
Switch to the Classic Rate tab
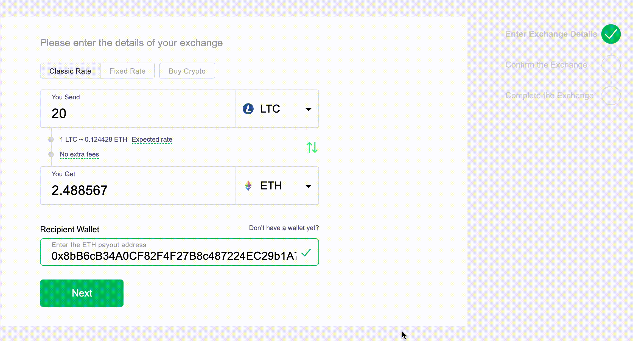tap(70, 71)
